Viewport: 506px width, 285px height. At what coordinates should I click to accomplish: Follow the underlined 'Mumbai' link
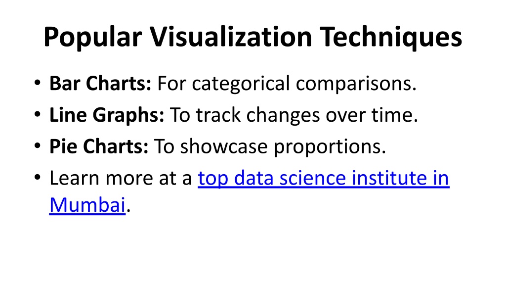pos(87,205)
